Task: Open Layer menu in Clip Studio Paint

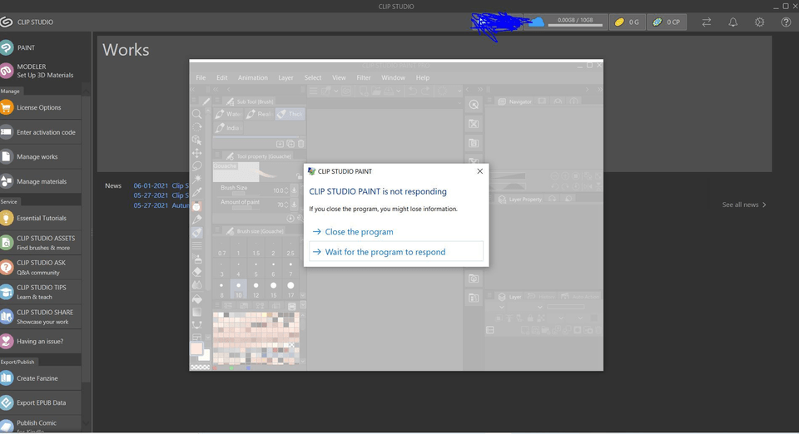Action: 285,77
